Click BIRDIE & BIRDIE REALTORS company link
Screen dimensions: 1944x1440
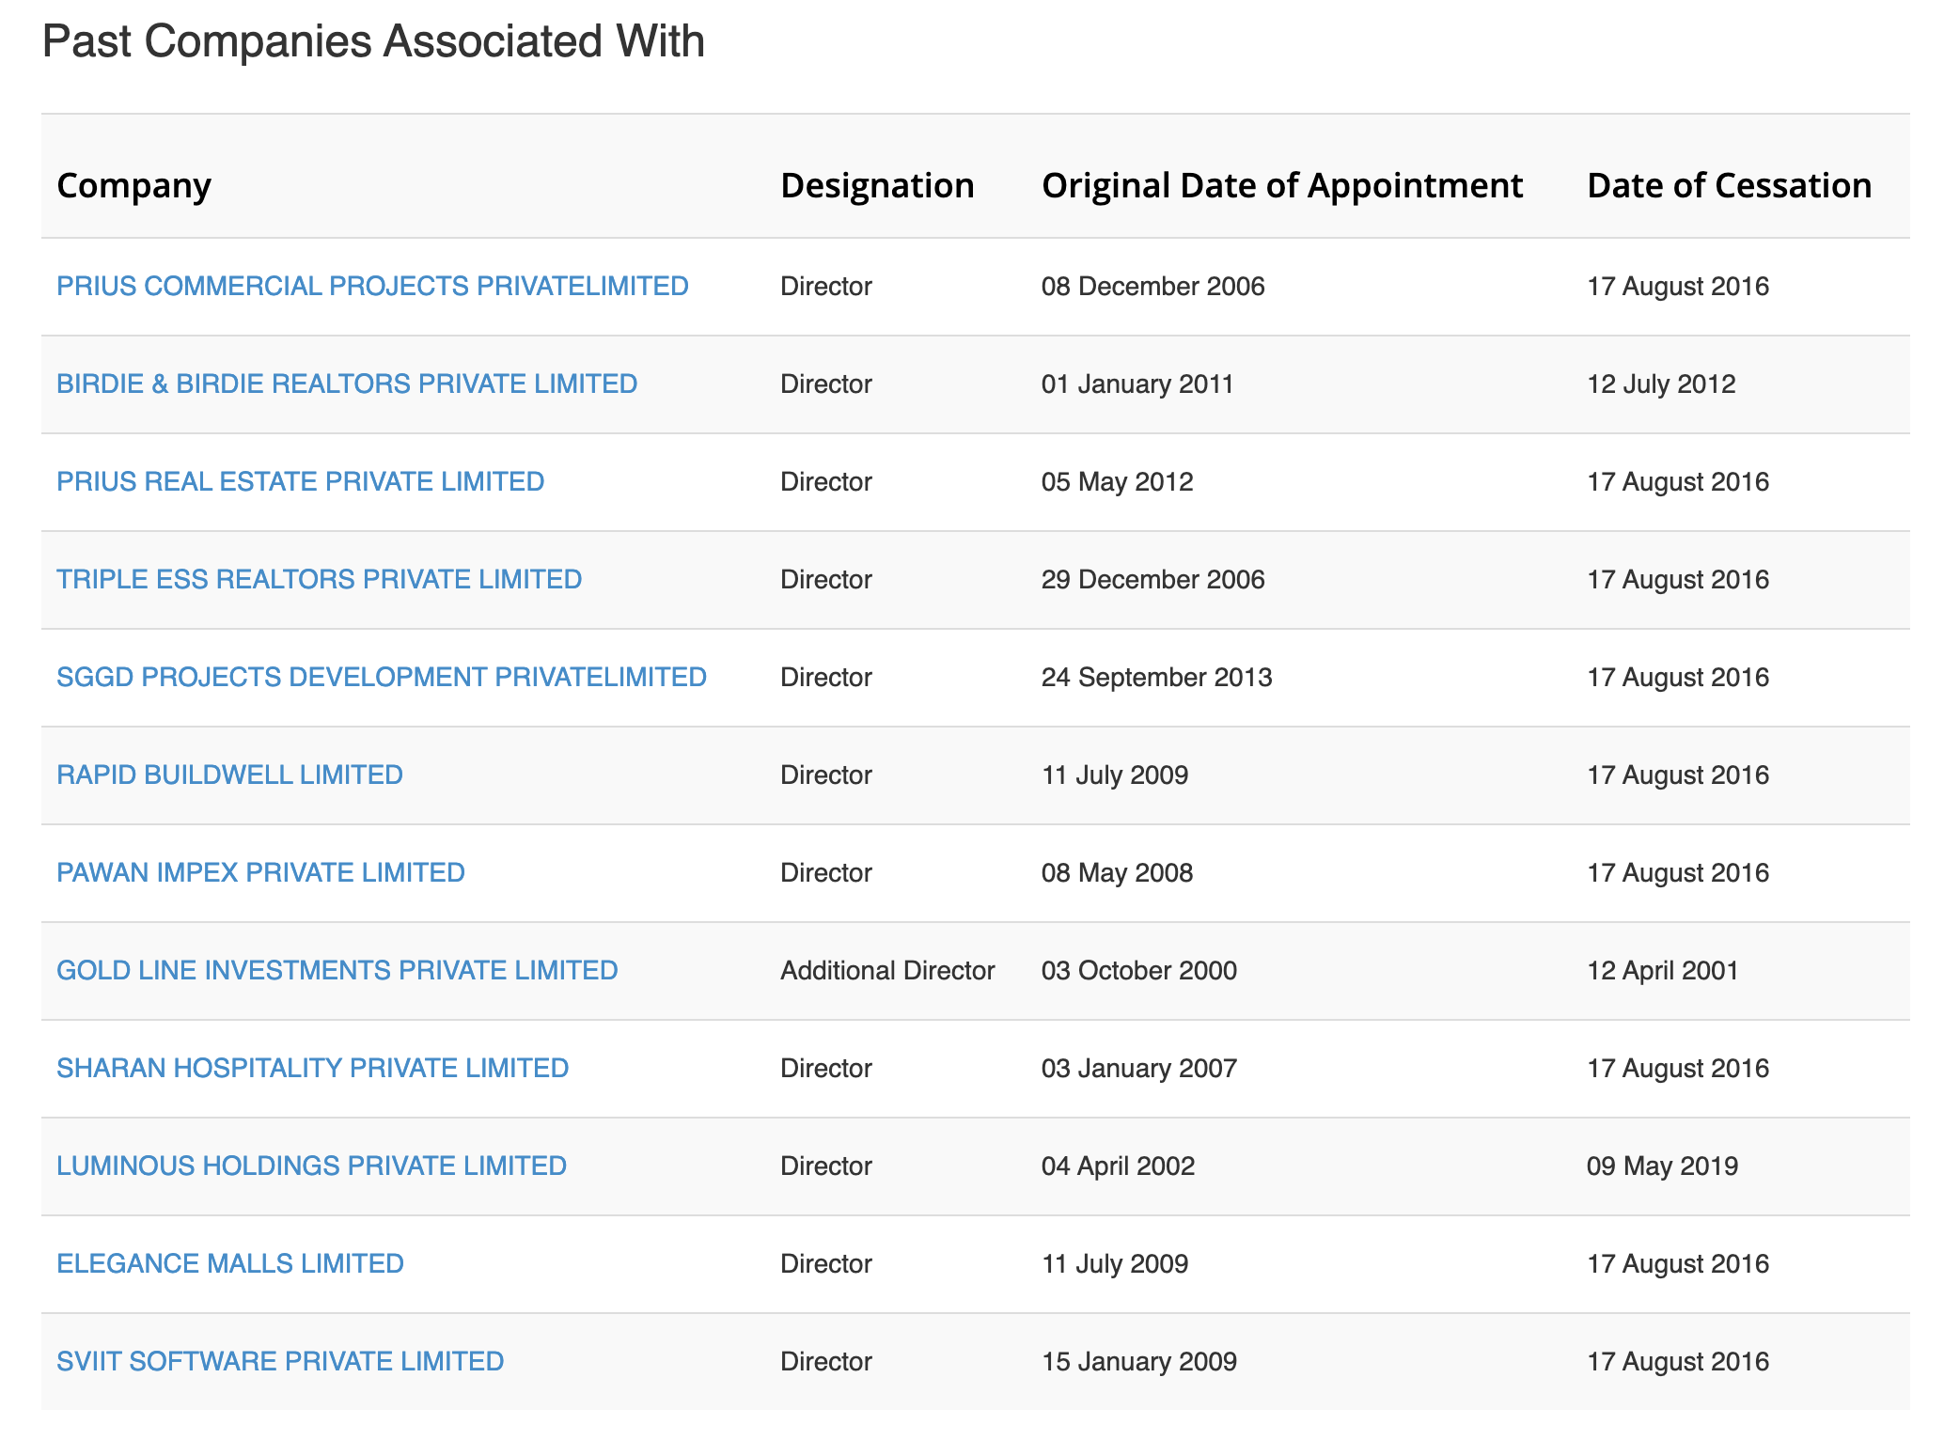[347, 383]
